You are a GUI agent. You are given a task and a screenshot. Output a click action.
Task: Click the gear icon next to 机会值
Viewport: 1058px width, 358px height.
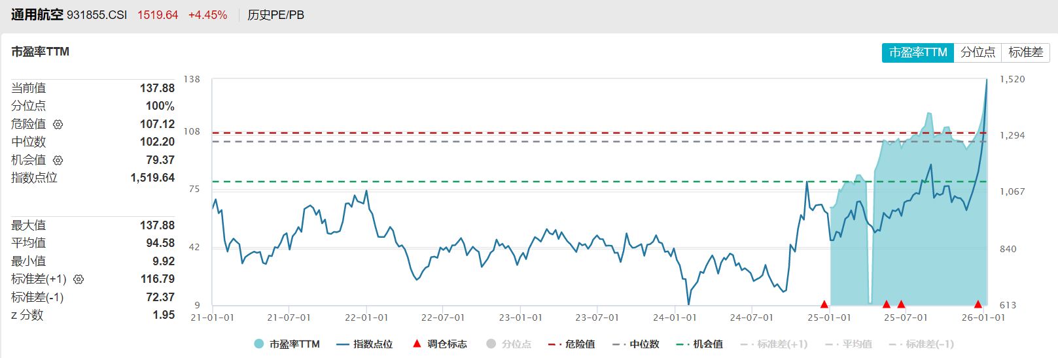[58, 160]
